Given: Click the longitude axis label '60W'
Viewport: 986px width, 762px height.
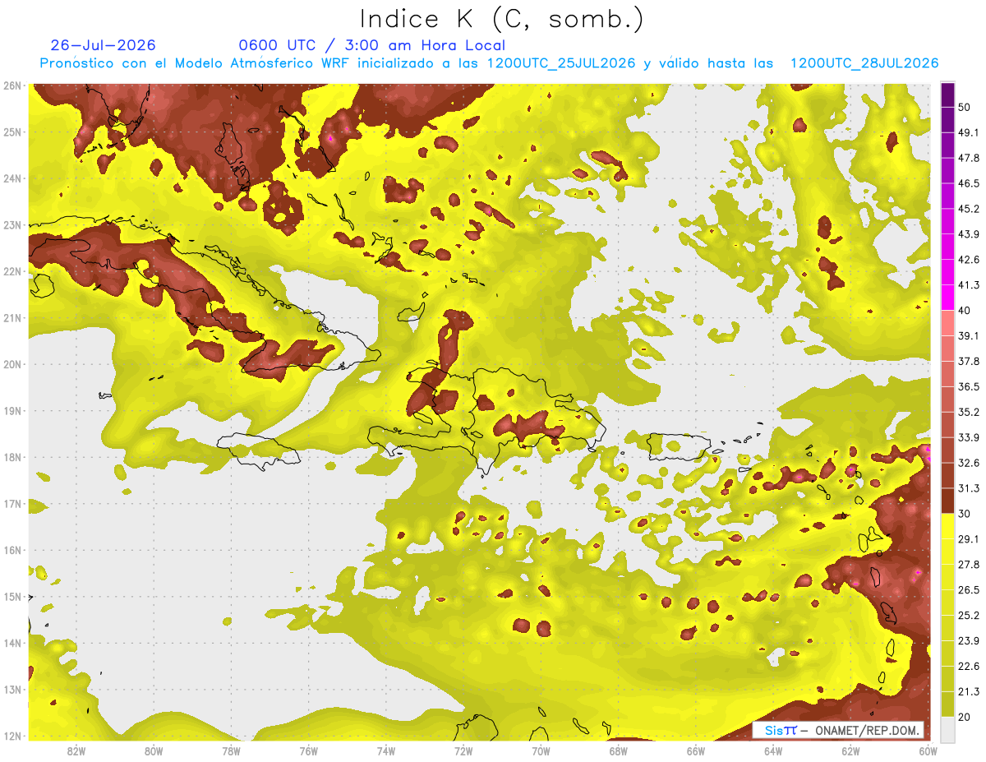Looking at the screenshot, I should [928, 750].
